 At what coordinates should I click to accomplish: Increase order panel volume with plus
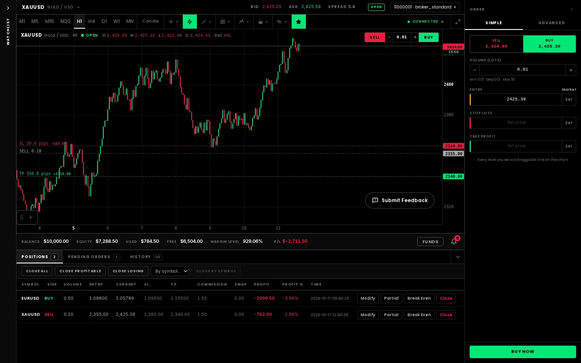pyautogui.click(x=571, y=70)
